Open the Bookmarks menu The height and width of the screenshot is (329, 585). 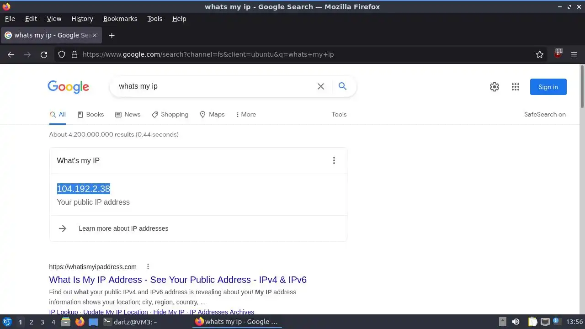click(x=120, y=19)
